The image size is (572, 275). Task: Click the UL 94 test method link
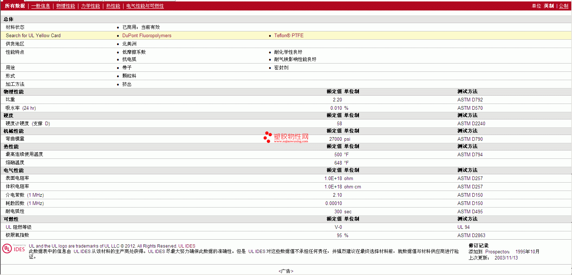click(x=464, y=227)
